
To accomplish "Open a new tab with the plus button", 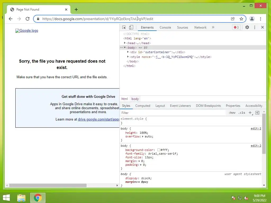I will (x=76, y=10).
